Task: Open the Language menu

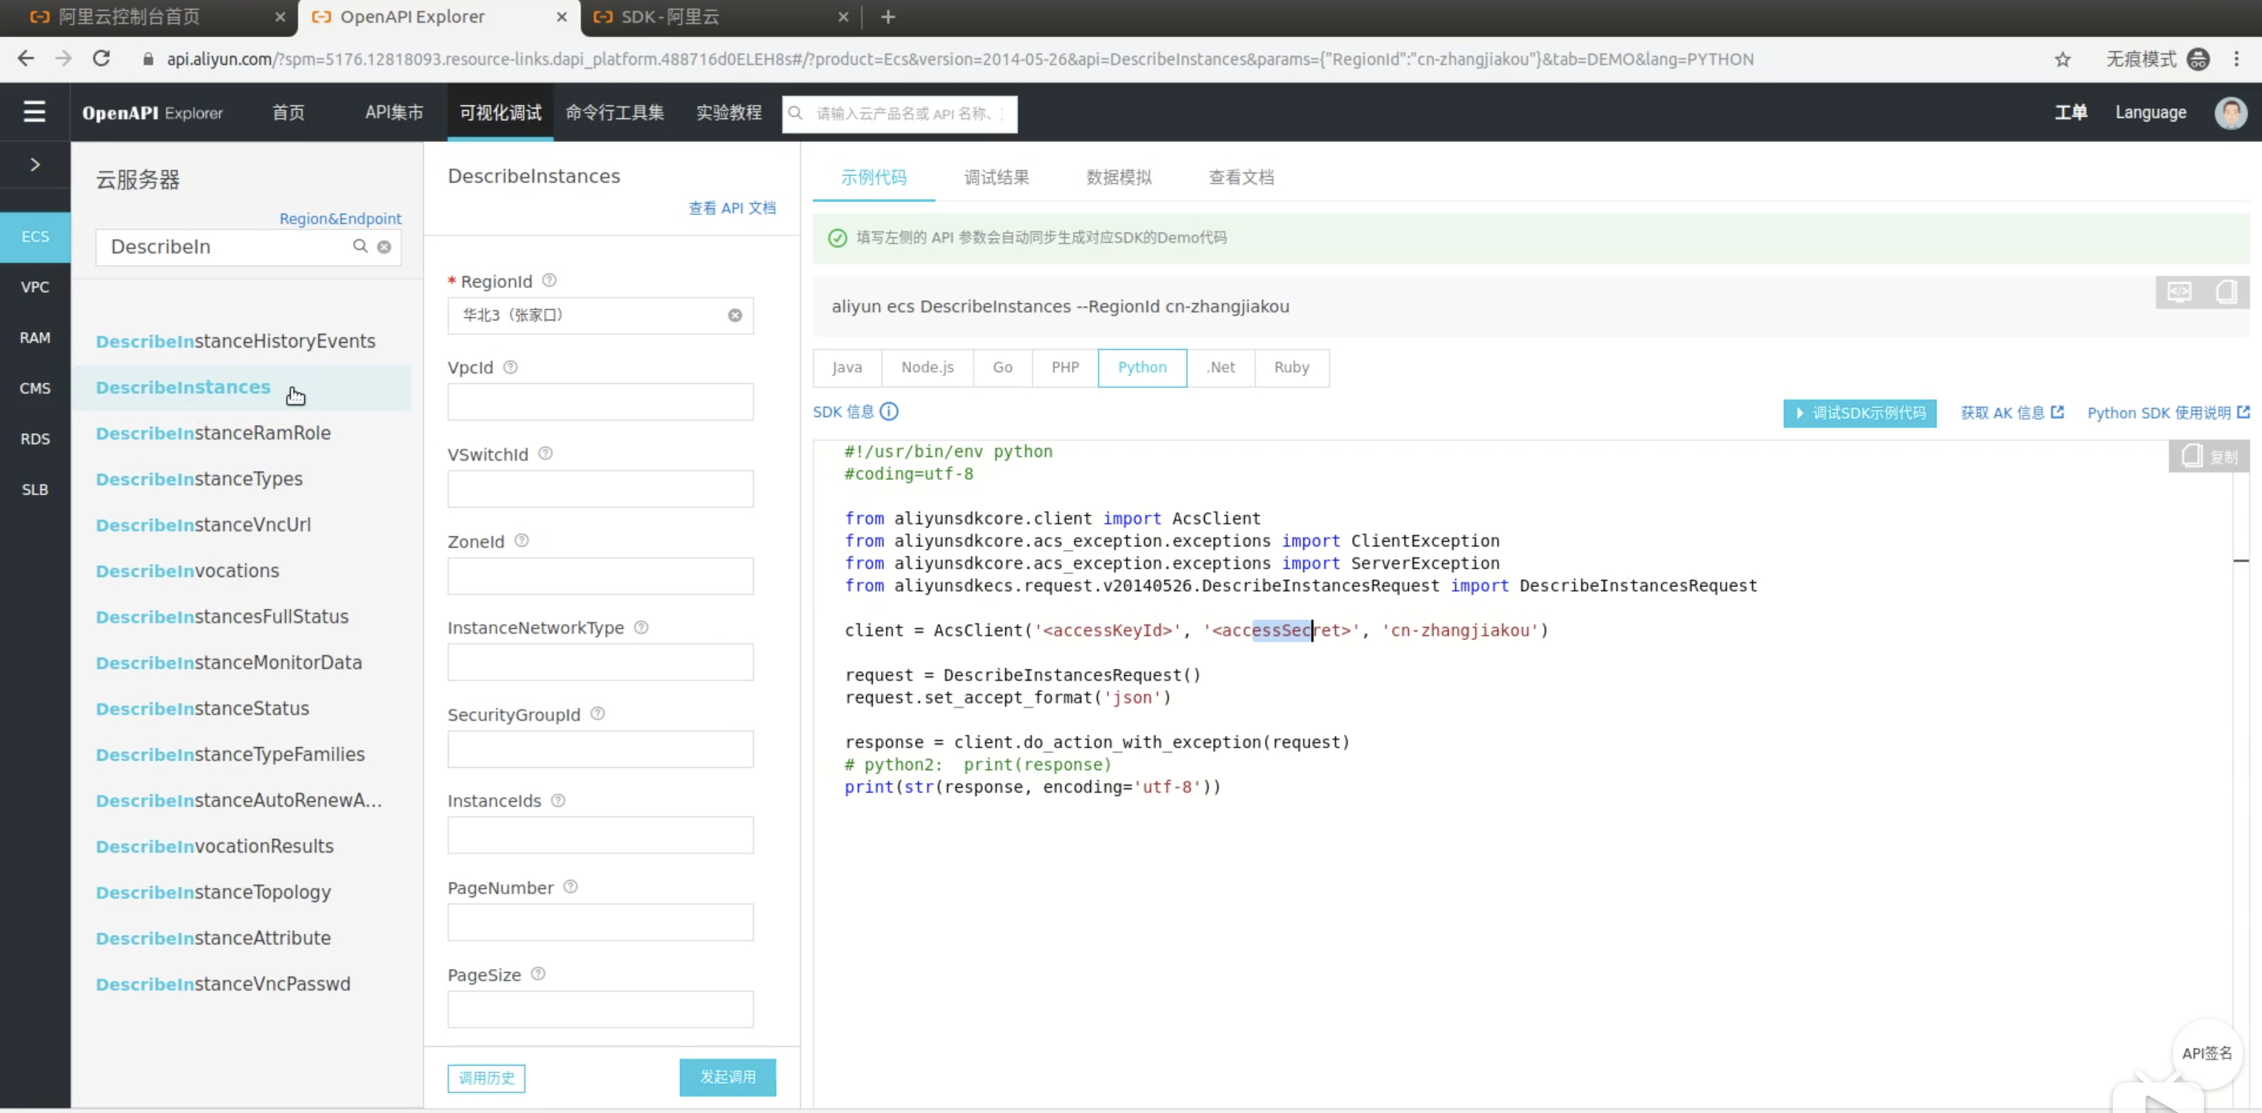Action: pos(2150,112)
